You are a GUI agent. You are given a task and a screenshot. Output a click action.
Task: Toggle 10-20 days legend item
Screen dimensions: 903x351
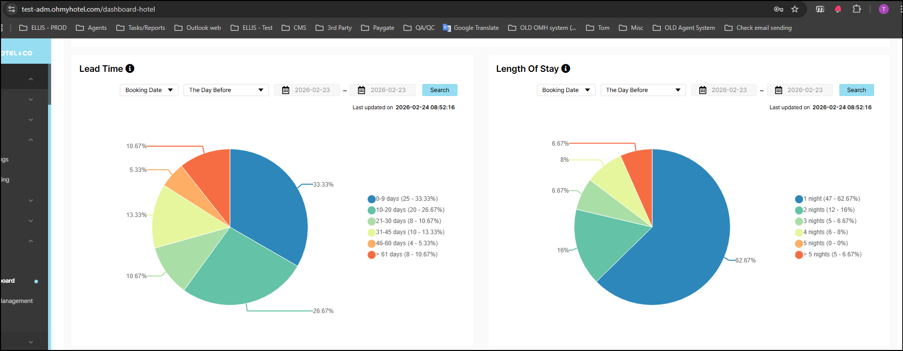pyautogui.click(x=406, y=210)
